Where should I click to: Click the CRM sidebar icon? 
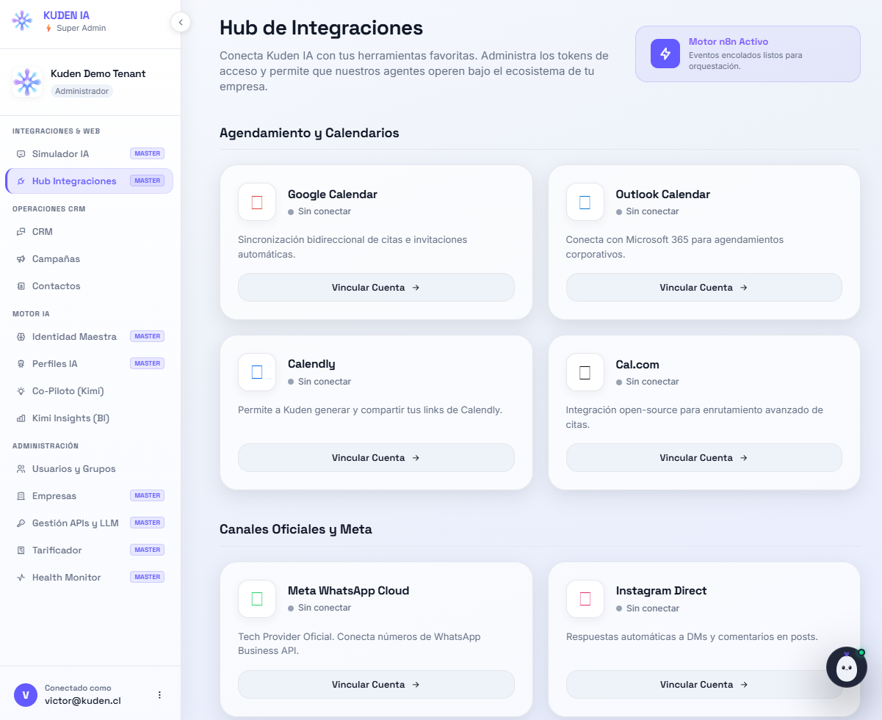point(21,232)
